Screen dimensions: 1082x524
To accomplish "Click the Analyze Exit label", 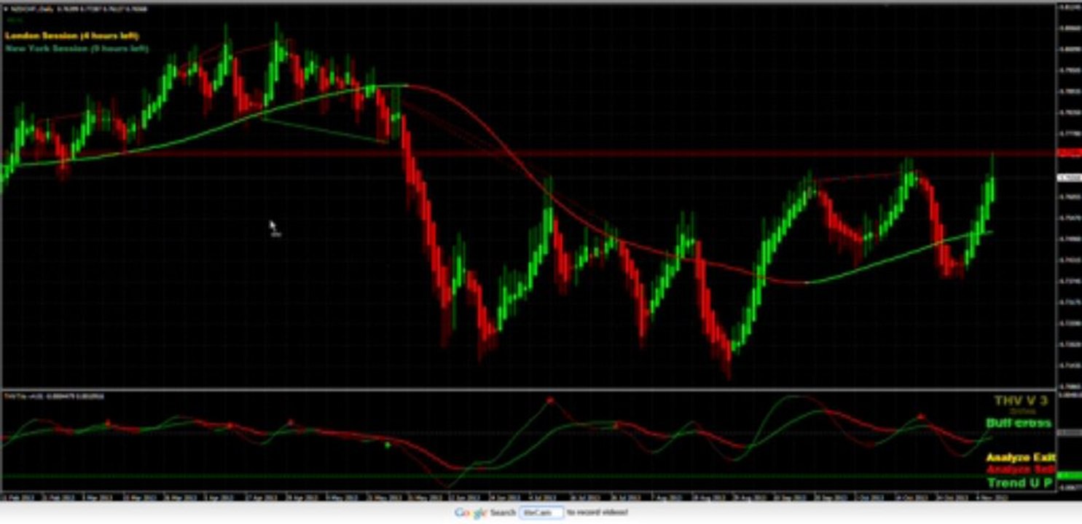I will (1021, 458).
